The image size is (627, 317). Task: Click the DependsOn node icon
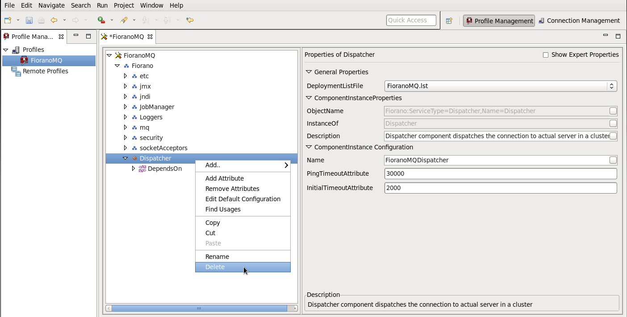[142, 169]
